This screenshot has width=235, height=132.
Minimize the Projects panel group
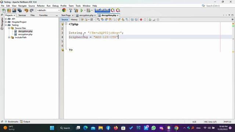coord(57,15)
